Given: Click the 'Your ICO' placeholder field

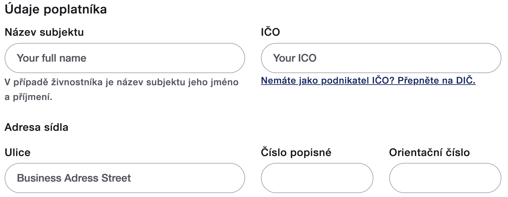Looking at the screenshot, I should 381,58.
